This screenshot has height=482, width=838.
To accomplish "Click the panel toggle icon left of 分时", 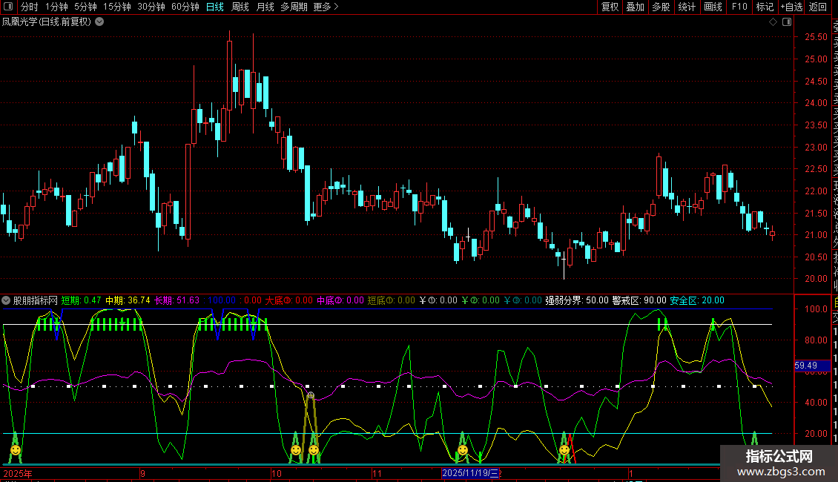I will 7,7.
